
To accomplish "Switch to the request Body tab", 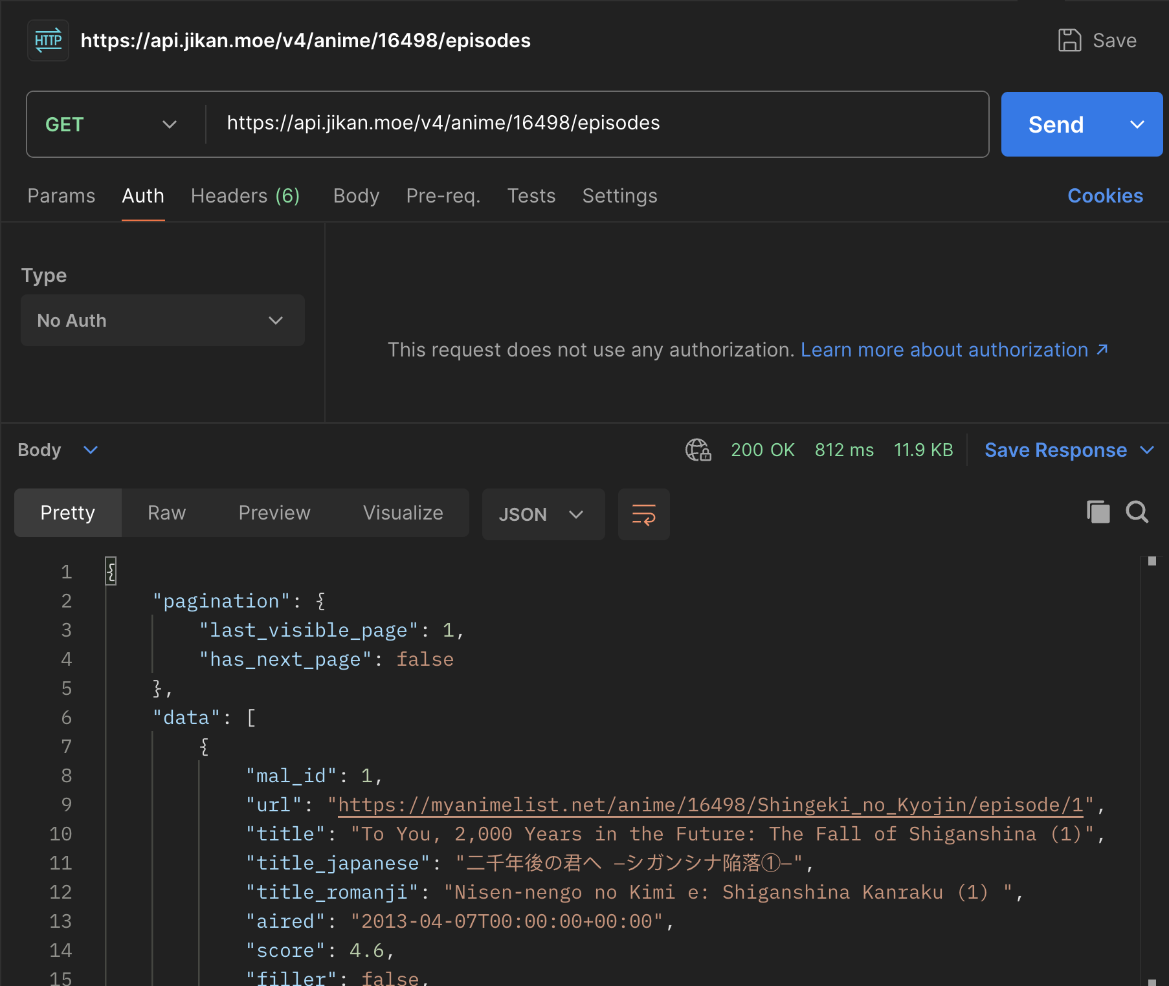I will 356,195.
